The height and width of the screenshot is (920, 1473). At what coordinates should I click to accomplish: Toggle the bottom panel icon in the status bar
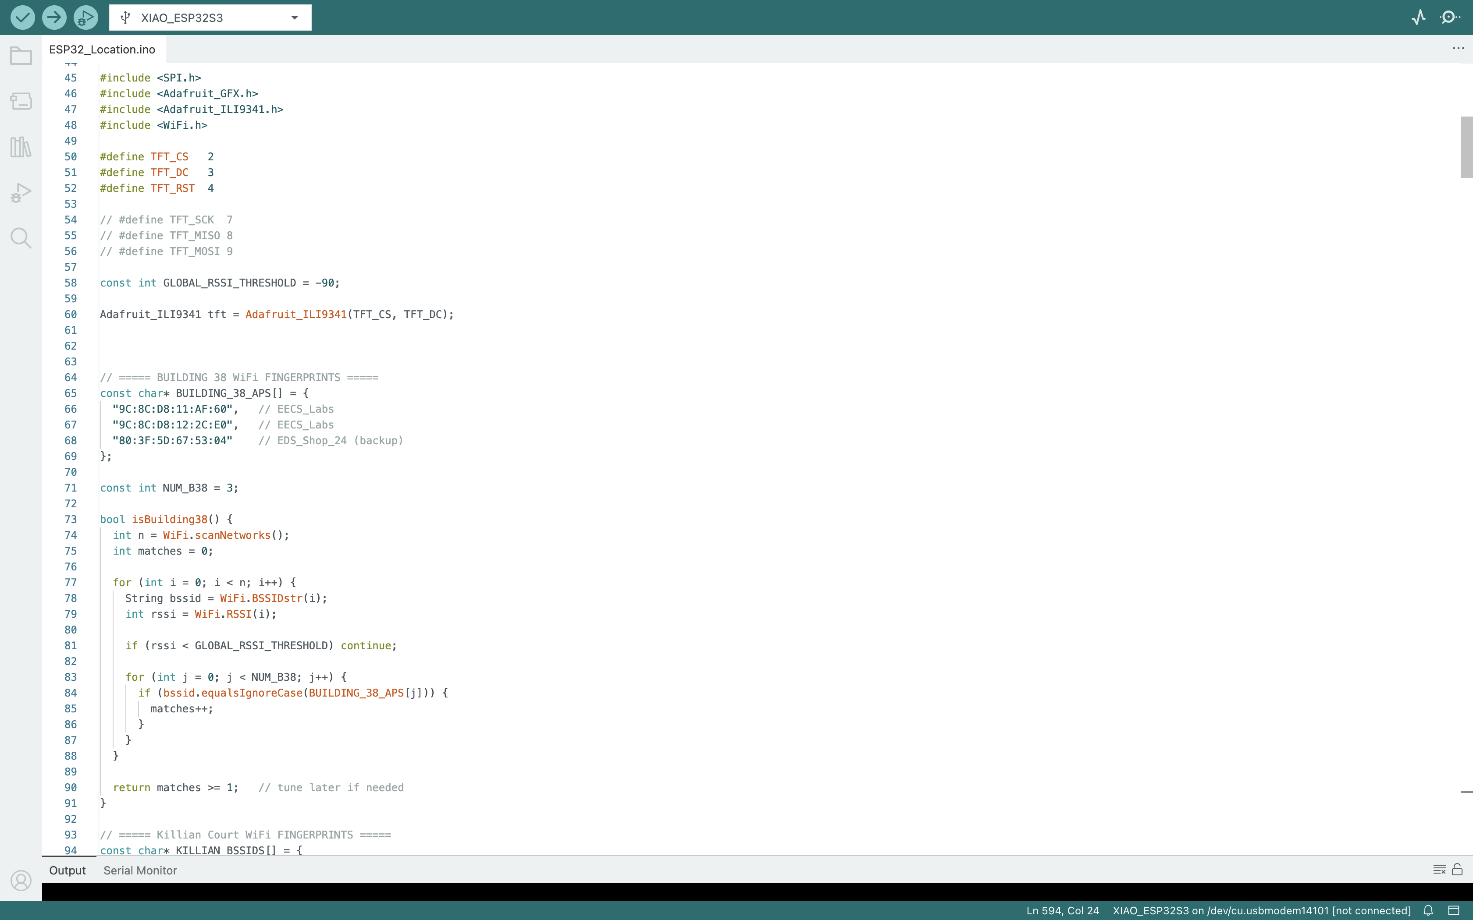click(1454, 911)
